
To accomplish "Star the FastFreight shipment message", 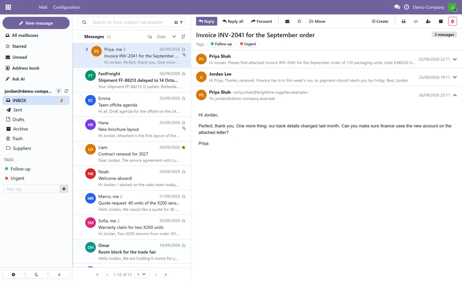I will tap(183, 74).
